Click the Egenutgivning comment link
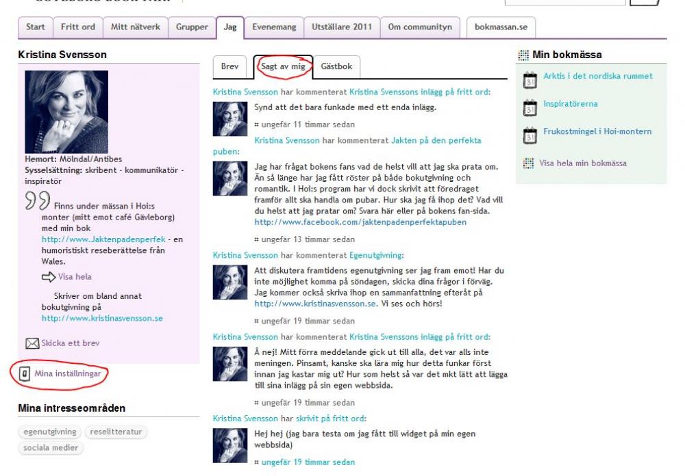This screenshot has width=685, height=476. click(x=376, y=255)
